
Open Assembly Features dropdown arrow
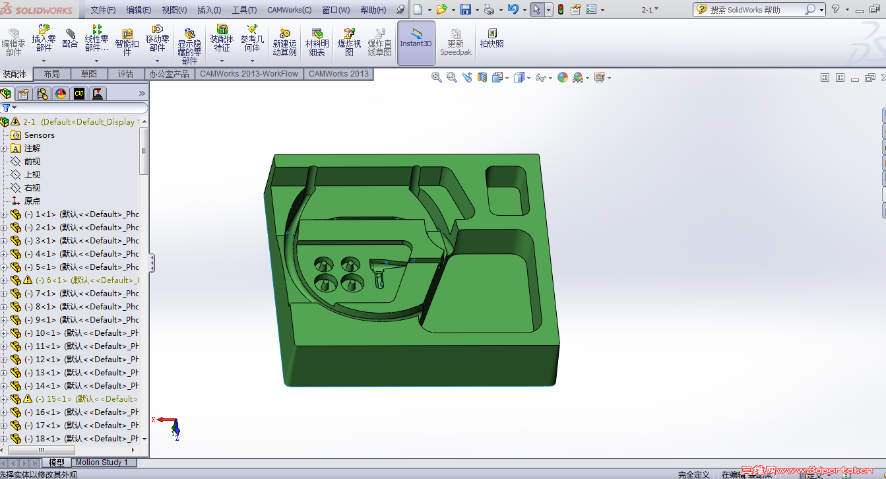click(x=221, y=61)
